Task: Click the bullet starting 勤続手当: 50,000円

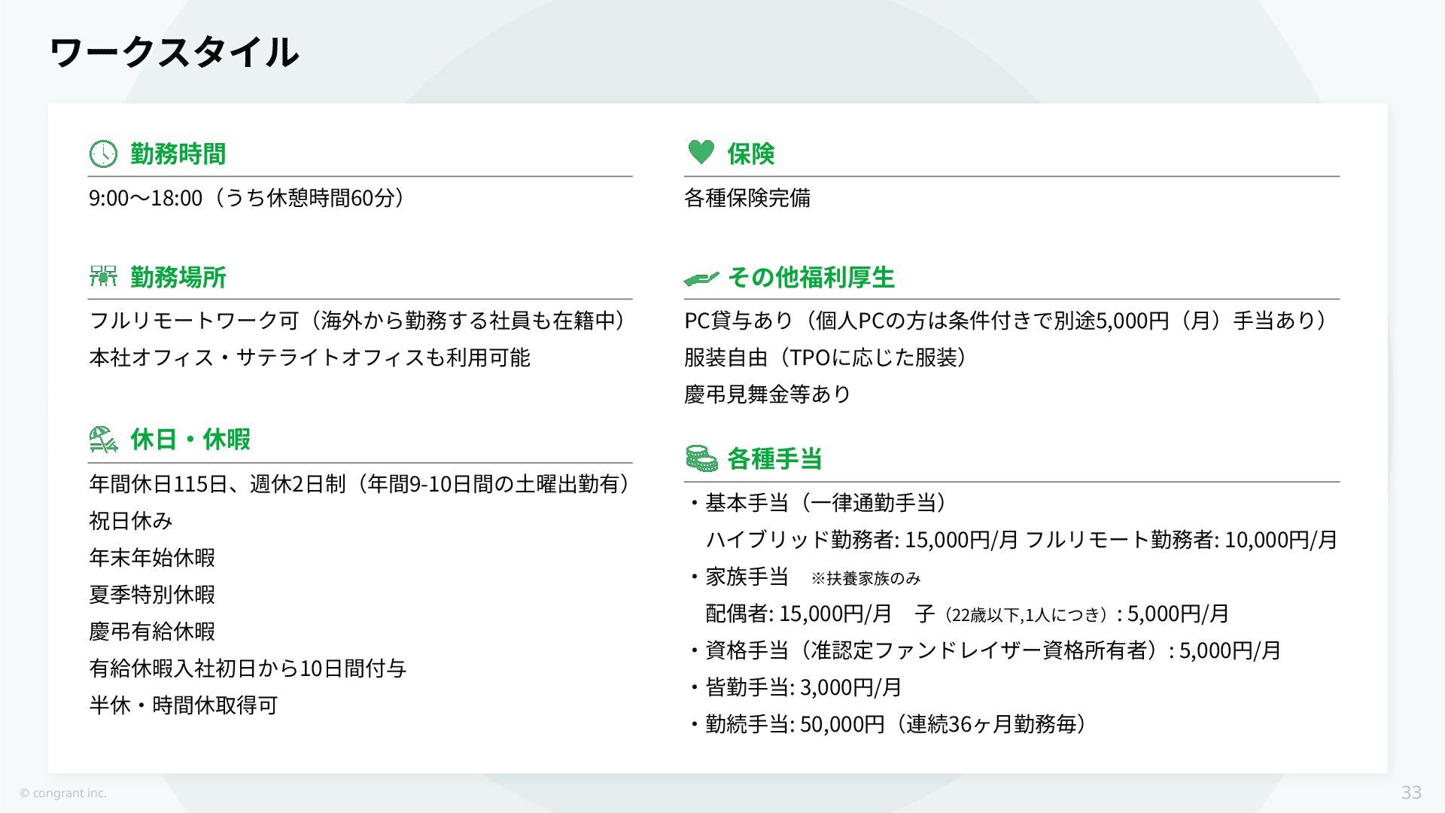Action: pos(888,724)
